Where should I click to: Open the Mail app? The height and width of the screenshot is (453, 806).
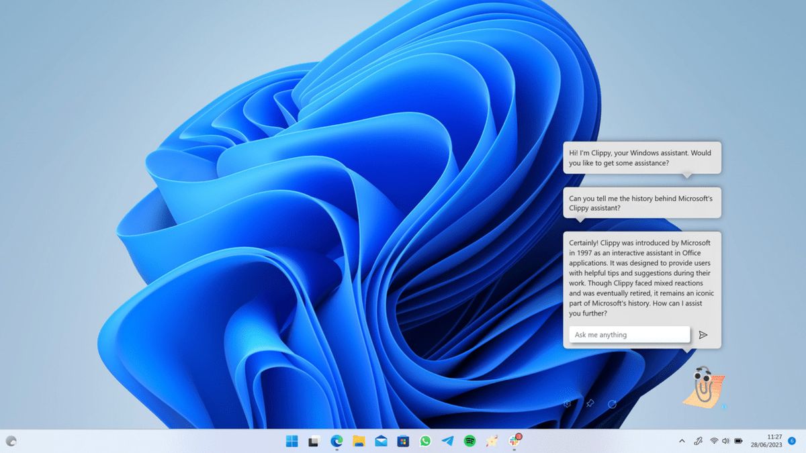pos(381,441)
